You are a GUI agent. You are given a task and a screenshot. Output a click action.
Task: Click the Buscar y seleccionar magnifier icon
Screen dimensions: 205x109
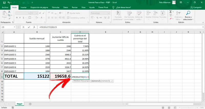(188, 13)
